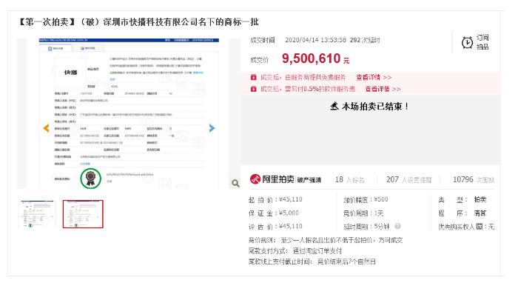Click the 延时周期 5分钟 value
Image resolution: width=521 pixels, height=283 pixels.
point(381,226)
